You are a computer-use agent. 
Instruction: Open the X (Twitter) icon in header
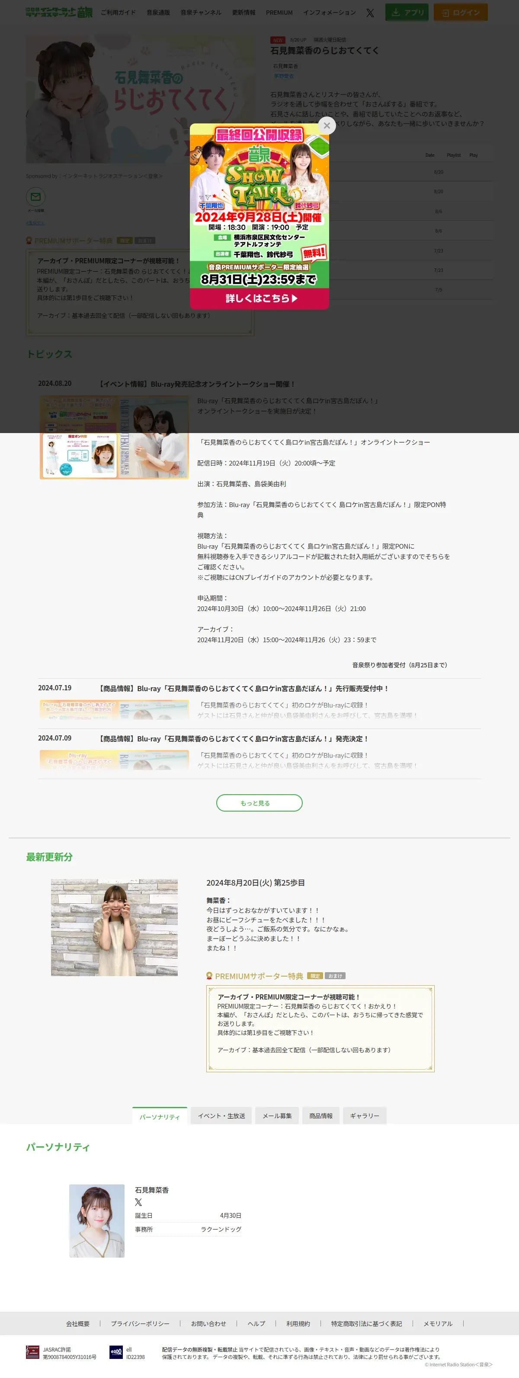coord(370,13)
